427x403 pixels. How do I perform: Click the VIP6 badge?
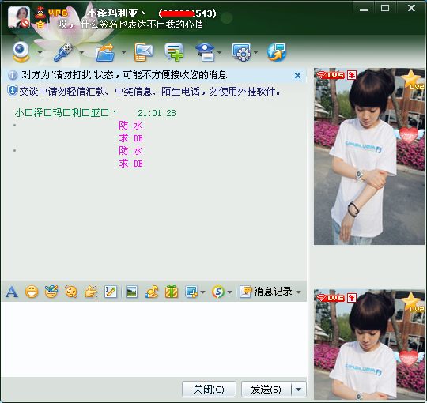pyautogui.click(x=58, y=13)
